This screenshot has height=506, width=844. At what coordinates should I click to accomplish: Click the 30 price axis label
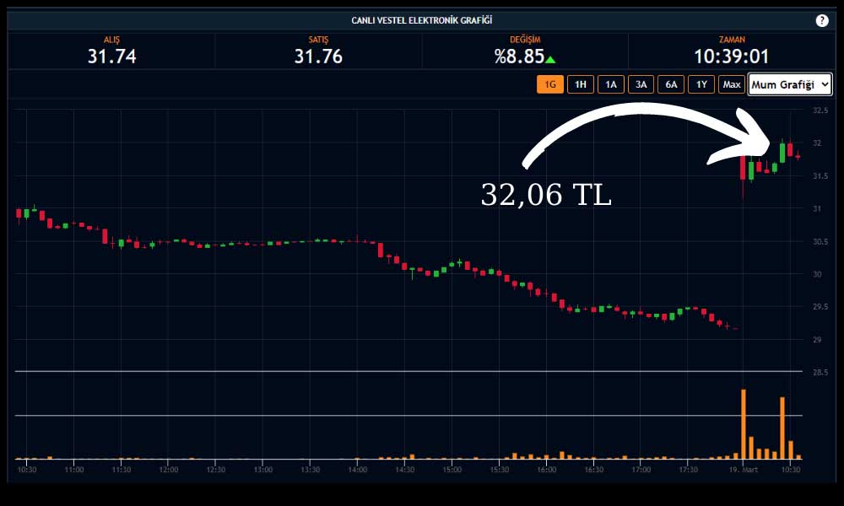[x=817, y=274]
